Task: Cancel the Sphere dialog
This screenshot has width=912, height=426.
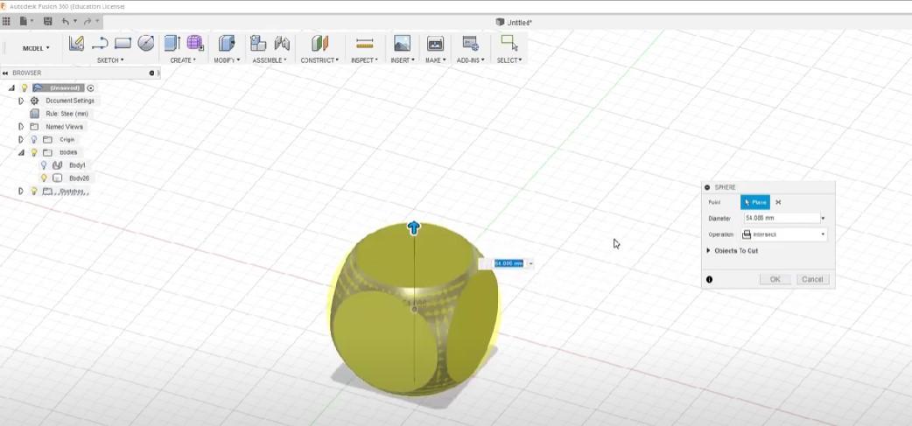Action: 812,280
